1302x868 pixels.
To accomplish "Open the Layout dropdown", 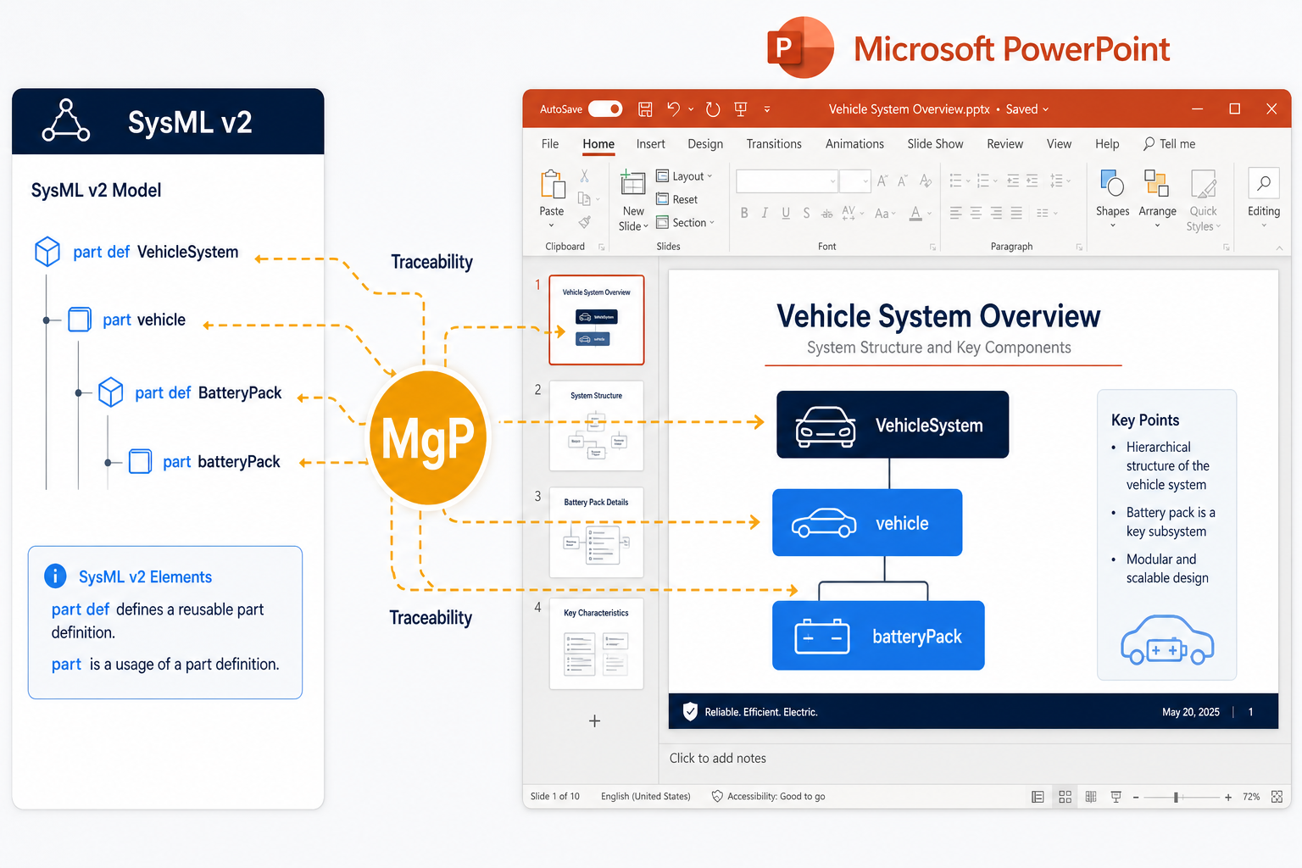I will [685, 176].
